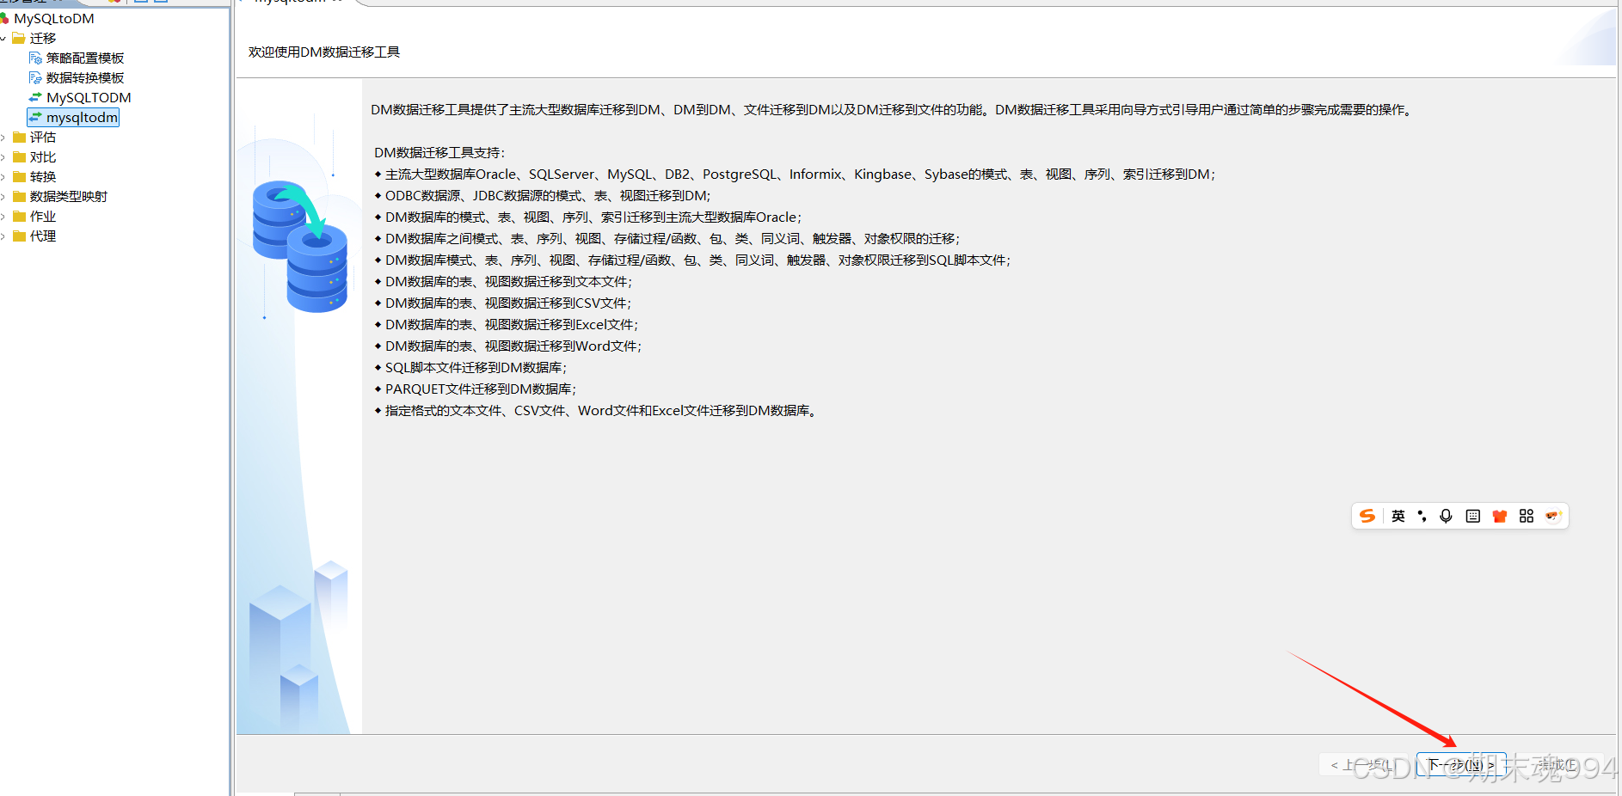Click the 下一步(N) button
This screenshot has width=1622, height=796.
click(1459, 764)
